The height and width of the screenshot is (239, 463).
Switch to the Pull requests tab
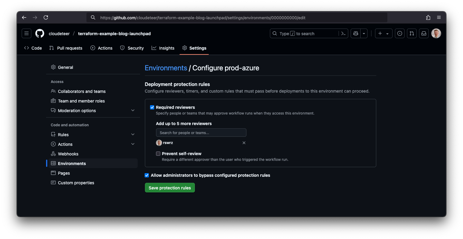coord(66,48)
